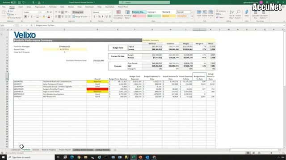
Task: Open the Windows Start menu
Action: 3,157
